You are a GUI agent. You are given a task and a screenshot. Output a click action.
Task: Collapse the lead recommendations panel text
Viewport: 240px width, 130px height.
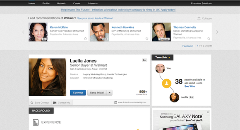207,18
